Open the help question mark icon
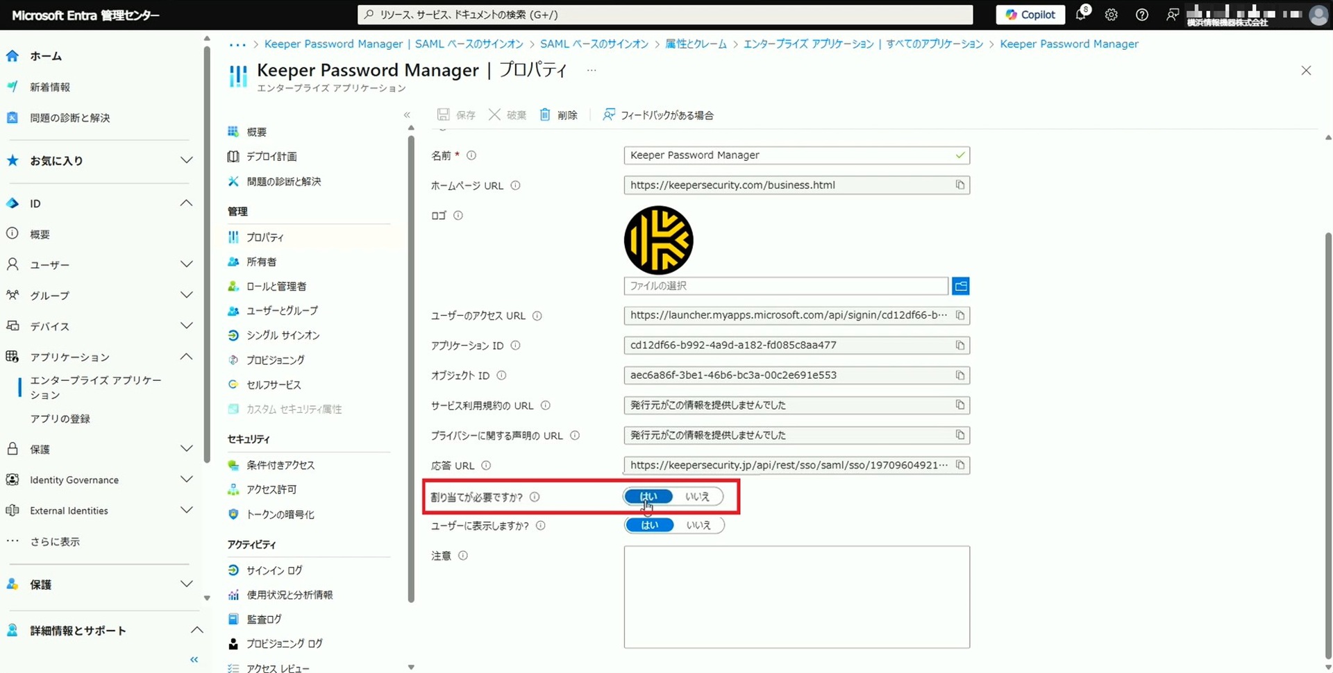This screenshot has width=1333, height=673. pyautogui.click(x=1141, y=15)
